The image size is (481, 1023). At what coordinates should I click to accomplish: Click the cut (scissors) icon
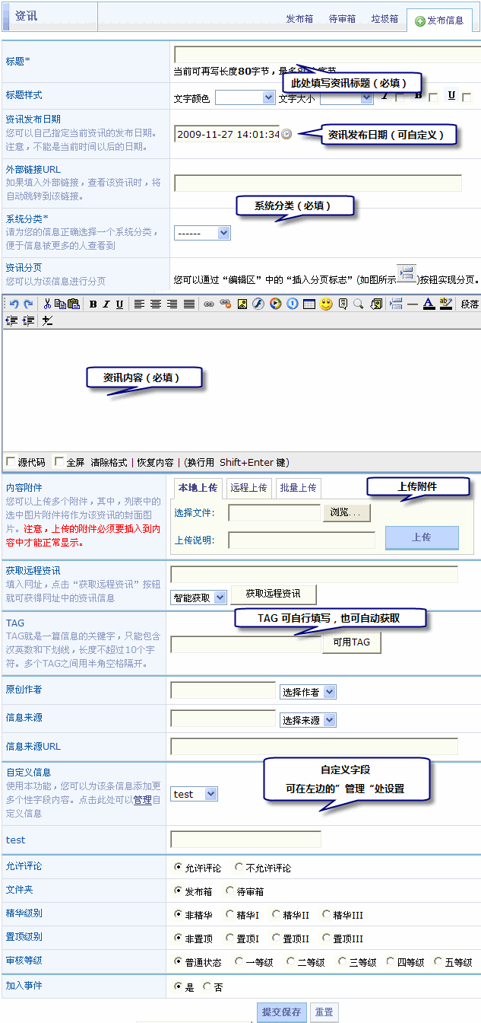click(x=47, y=304)
